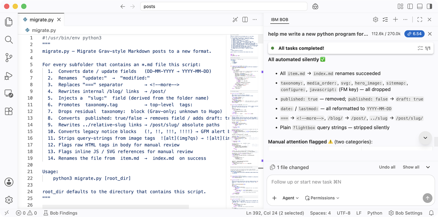This screenshot has height=217, width=438.
Task: Open errors and warnings status item
Action: 26,213
